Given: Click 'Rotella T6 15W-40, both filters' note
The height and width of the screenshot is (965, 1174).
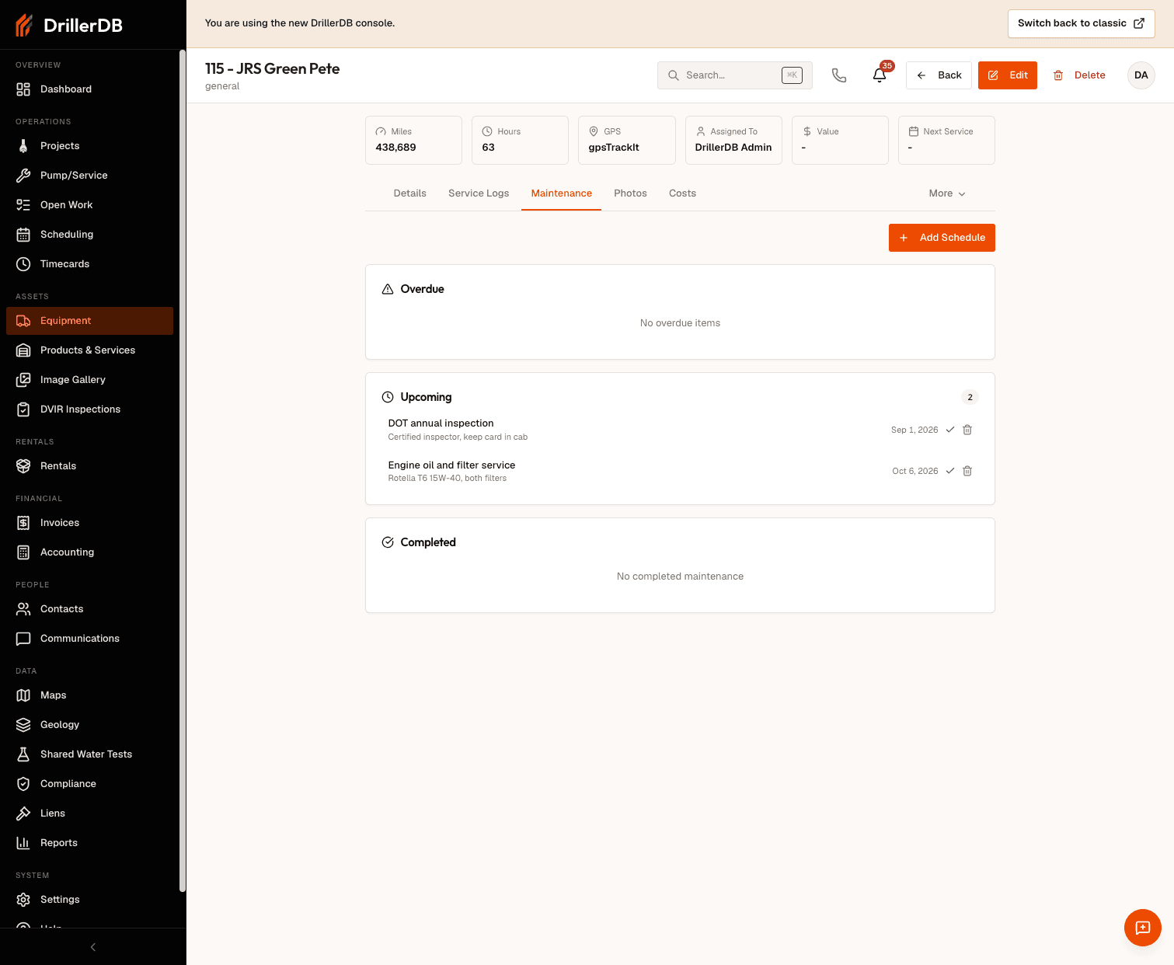Looking at the screenshot, I should pyautogui.click(x=447, y=479).
